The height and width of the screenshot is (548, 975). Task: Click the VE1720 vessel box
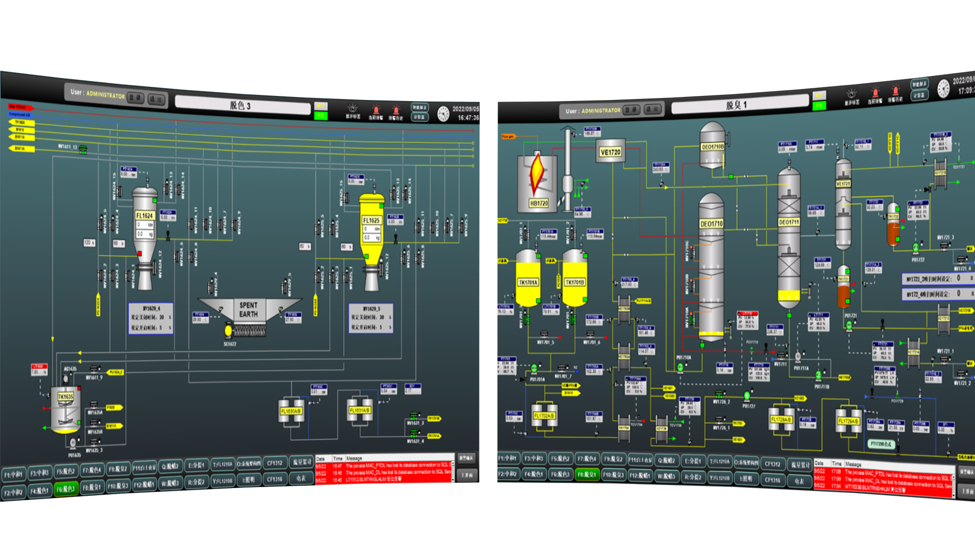pyautogui.click(x=610, y=152)
